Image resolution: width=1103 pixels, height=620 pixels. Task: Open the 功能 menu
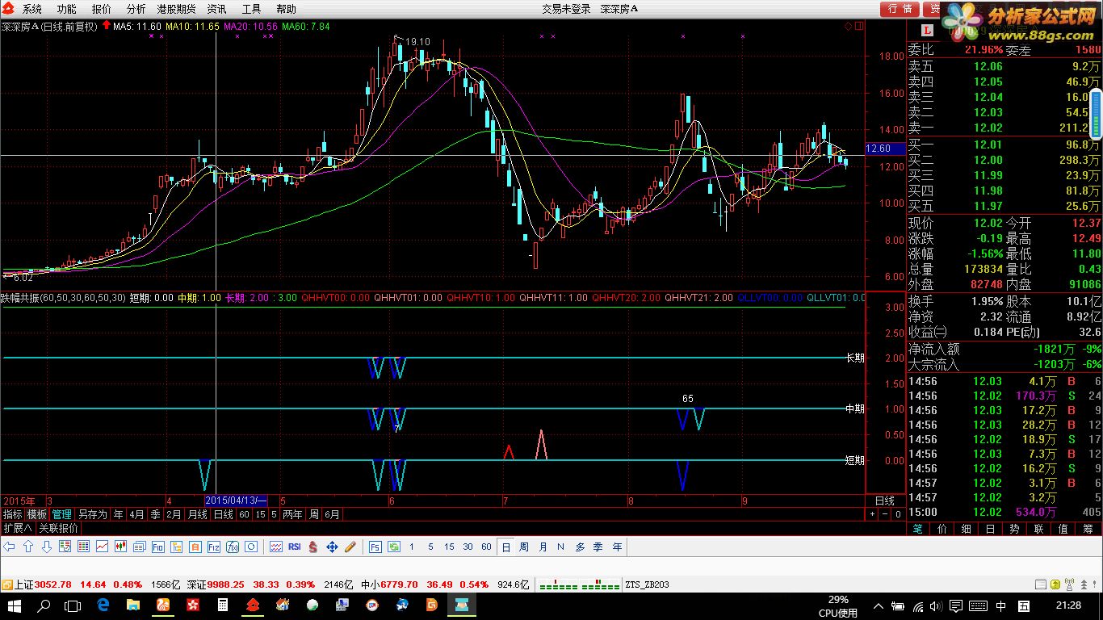(67, 9)
